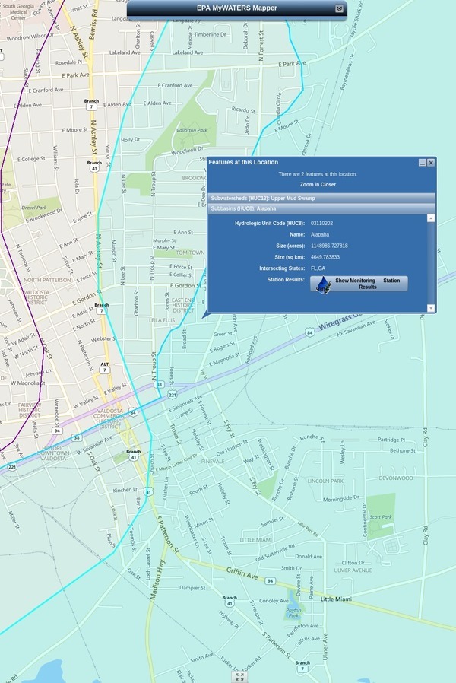The image size is (456, 683).
Task: Click the South Georgia Medical Center label
Action: tap(18, 12)
